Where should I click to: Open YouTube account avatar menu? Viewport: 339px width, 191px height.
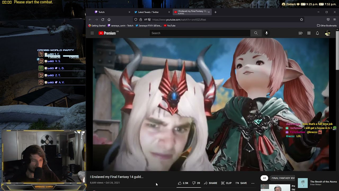328,33
